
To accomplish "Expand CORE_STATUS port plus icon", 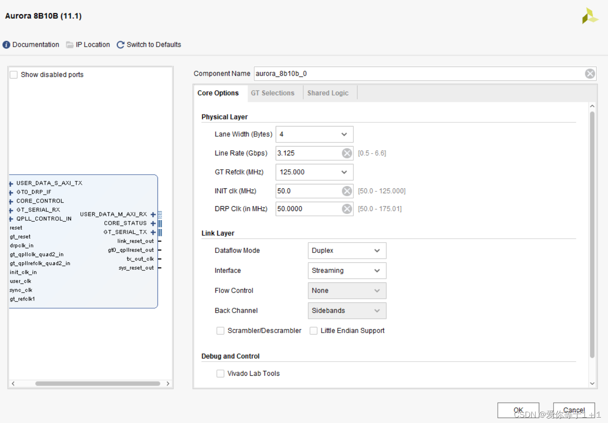I will click(x=153, y=224).
